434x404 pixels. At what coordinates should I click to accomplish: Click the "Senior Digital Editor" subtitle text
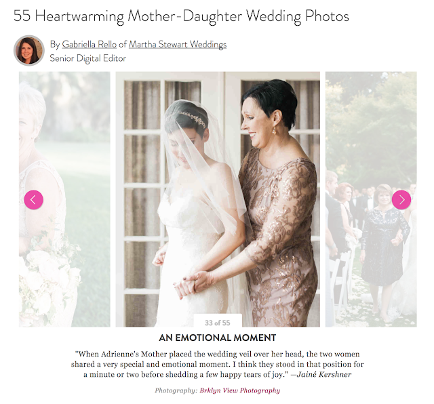(x=87, y=58)
